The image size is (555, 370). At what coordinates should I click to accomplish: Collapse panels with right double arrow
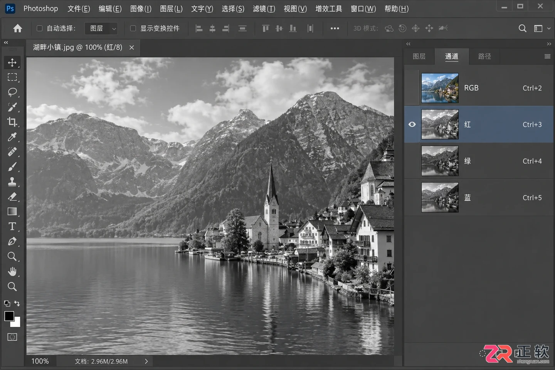(x=549, y=44)
